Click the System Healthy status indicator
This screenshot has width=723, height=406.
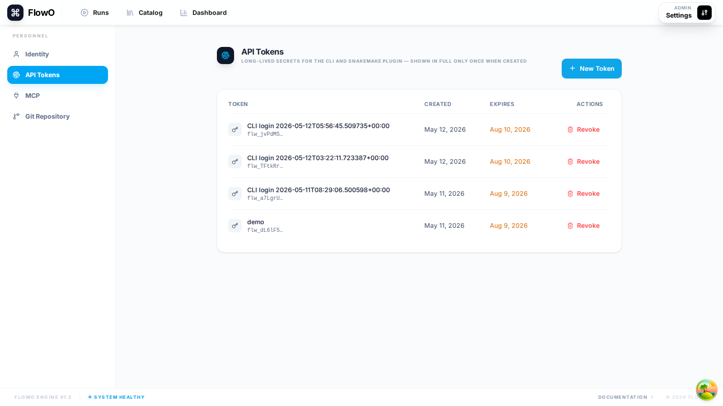coord(117,397)
